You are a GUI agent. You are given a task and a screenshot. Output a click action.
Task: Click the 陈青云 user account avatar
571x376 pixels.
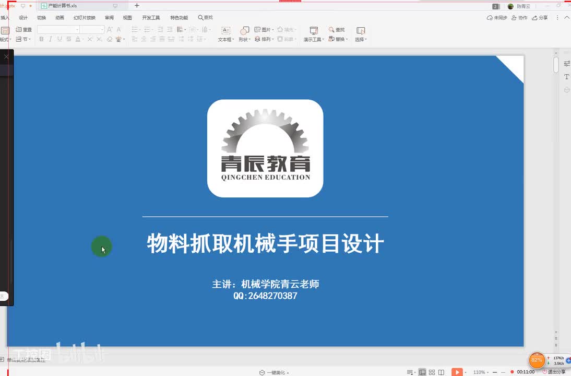pos(510,6)
